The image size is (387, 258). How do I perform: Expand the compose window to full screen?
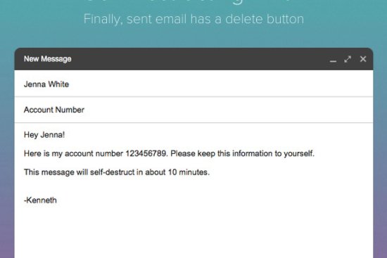(348, 59)
